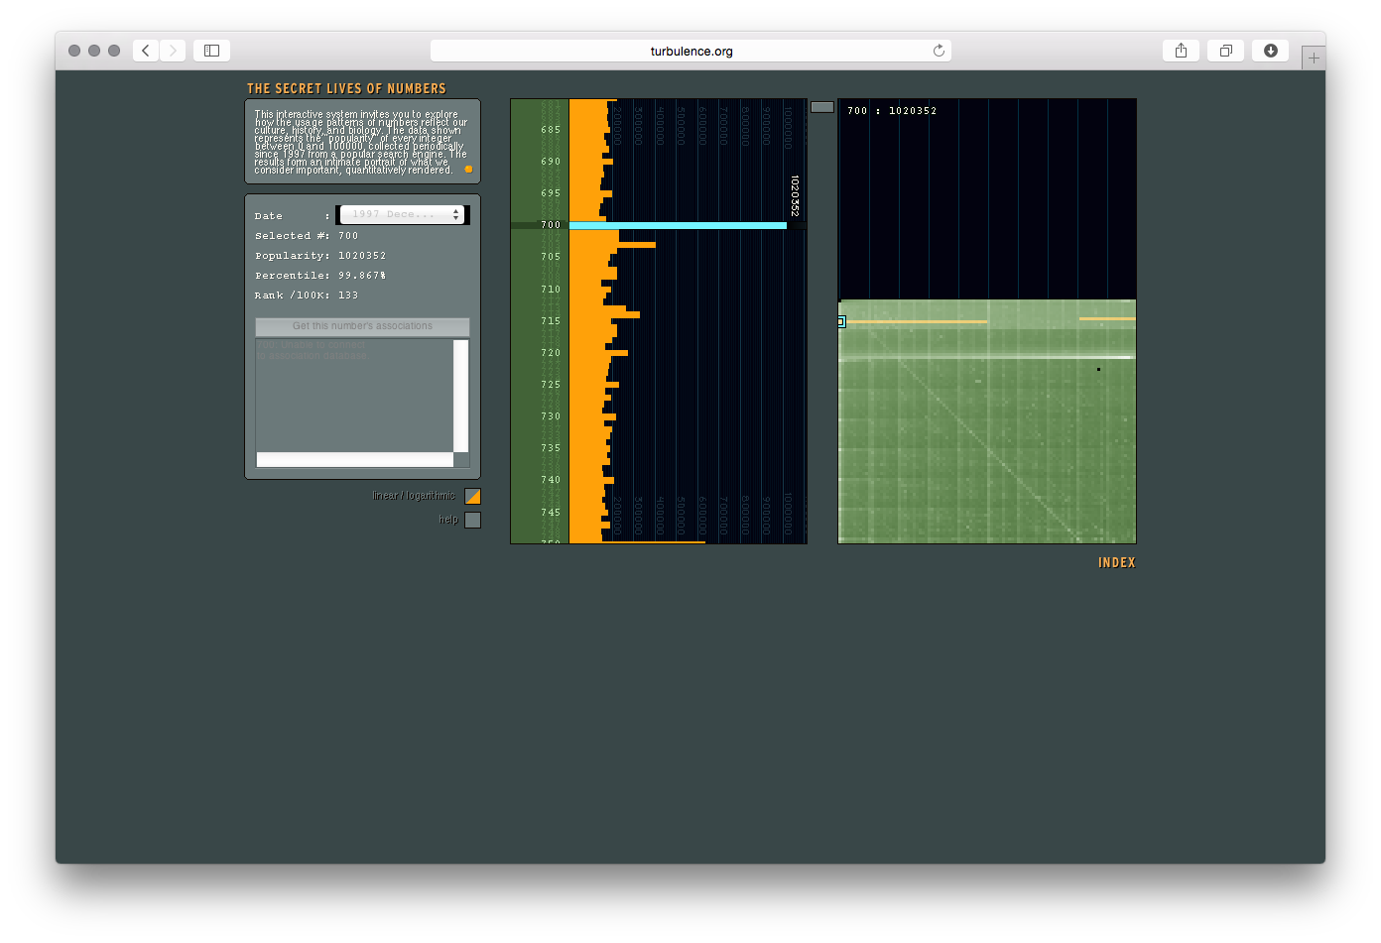Open a new tab with plus button
1381x943 pixels.
click(1314, 59)
